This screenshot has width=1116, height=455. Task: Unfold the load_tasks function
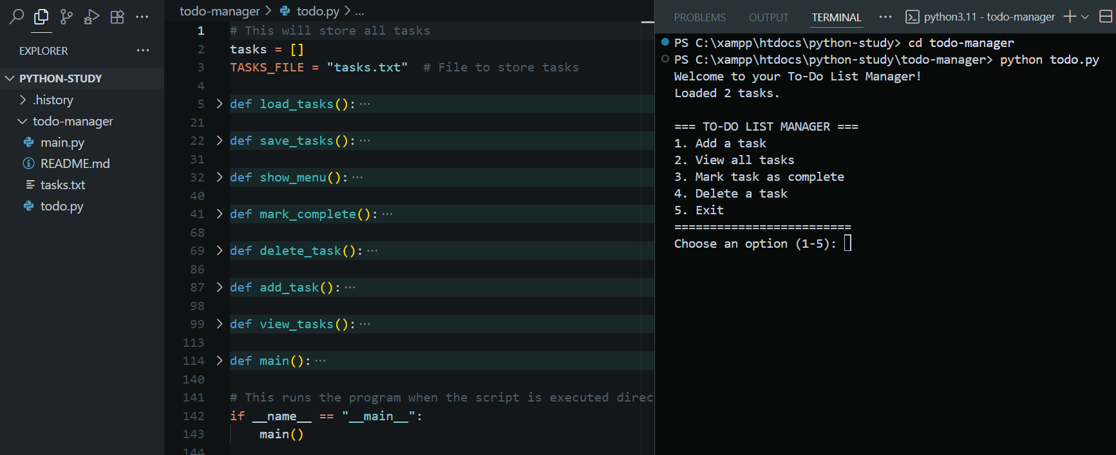click(x=219, y=104)
